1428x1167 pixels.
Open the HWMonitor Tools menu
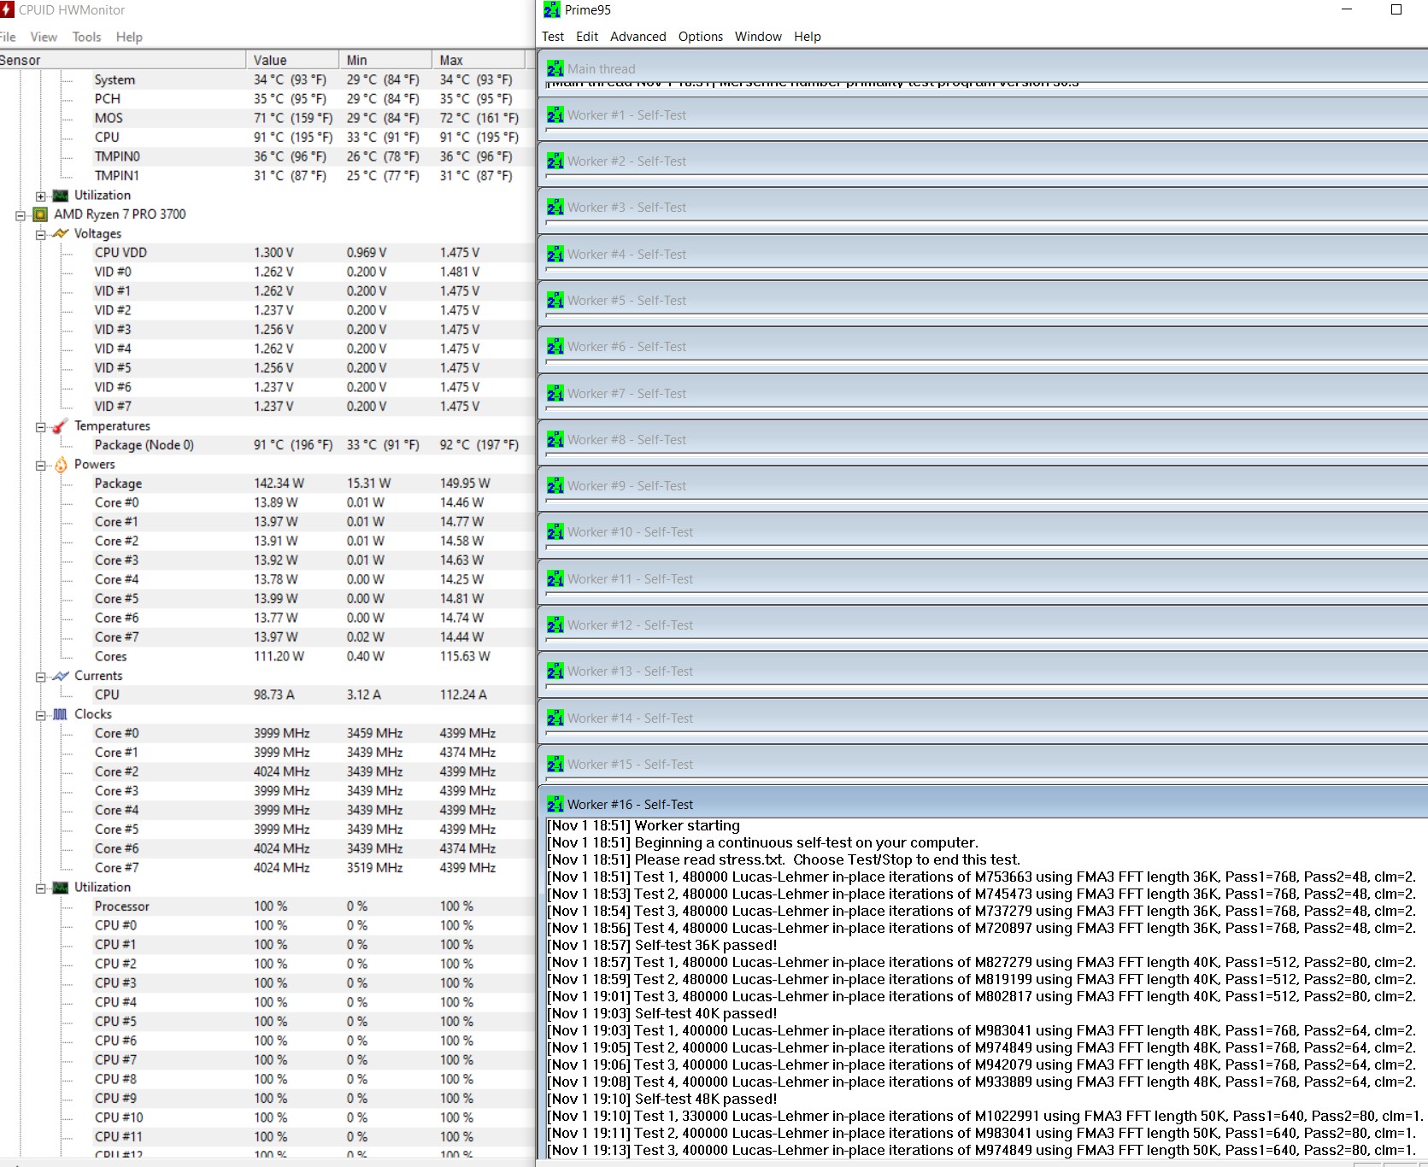tap(86, 37)
